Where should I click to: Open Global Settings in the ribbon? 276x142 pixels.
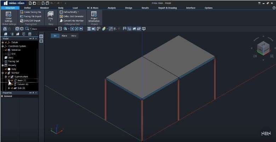(8, 17)
